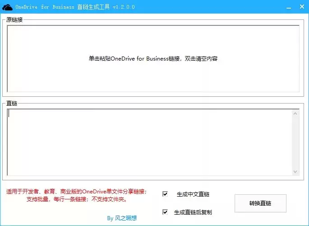Click the red 支持批量，每行一条链接 line

pos(77,199)
